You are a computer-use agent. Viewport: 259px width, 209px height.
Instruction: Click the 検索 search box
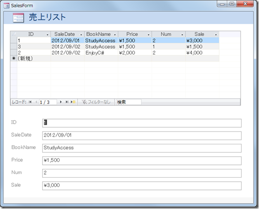click(129, 102)
